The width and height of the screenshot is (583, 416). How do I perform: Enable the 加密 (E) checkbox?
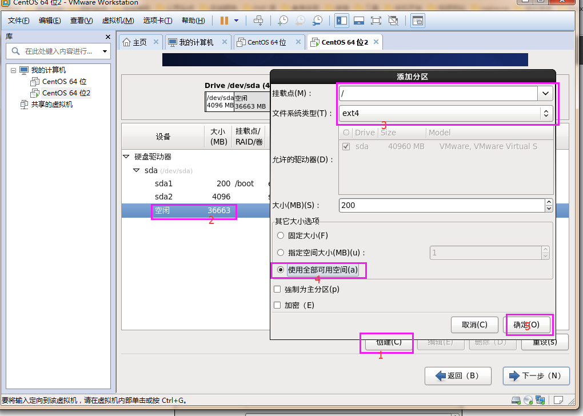click(x=278, y=305)
